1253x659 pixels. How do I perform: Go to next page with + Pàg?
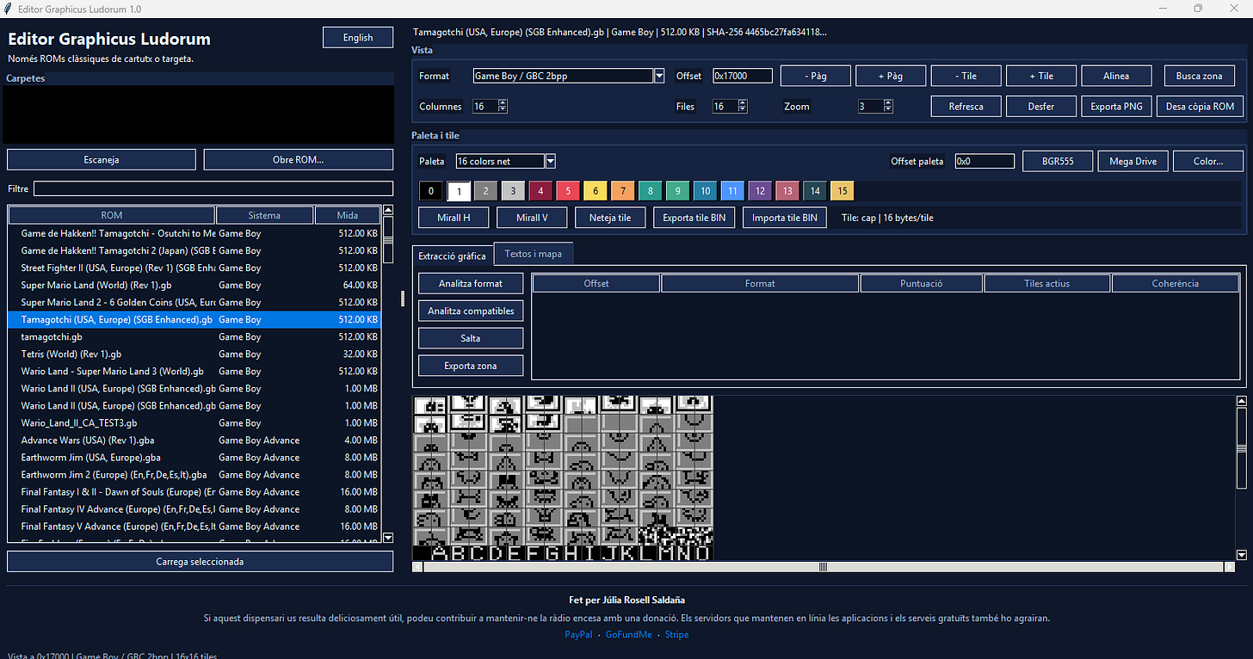click(891, 76)
